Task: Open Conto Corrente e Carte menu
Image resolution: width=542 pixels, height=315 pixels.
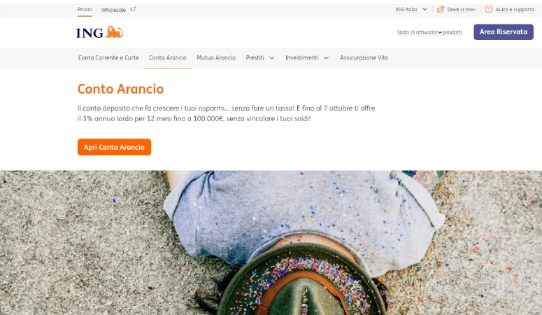Action: [108, 58]
